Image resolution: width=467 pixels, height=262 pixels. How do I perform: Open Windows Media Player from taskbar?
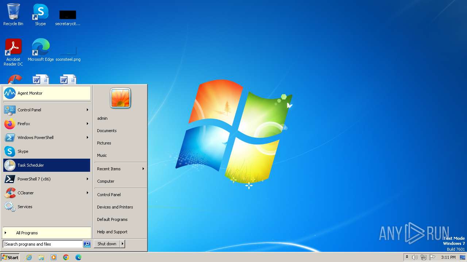tap(54, 257)
